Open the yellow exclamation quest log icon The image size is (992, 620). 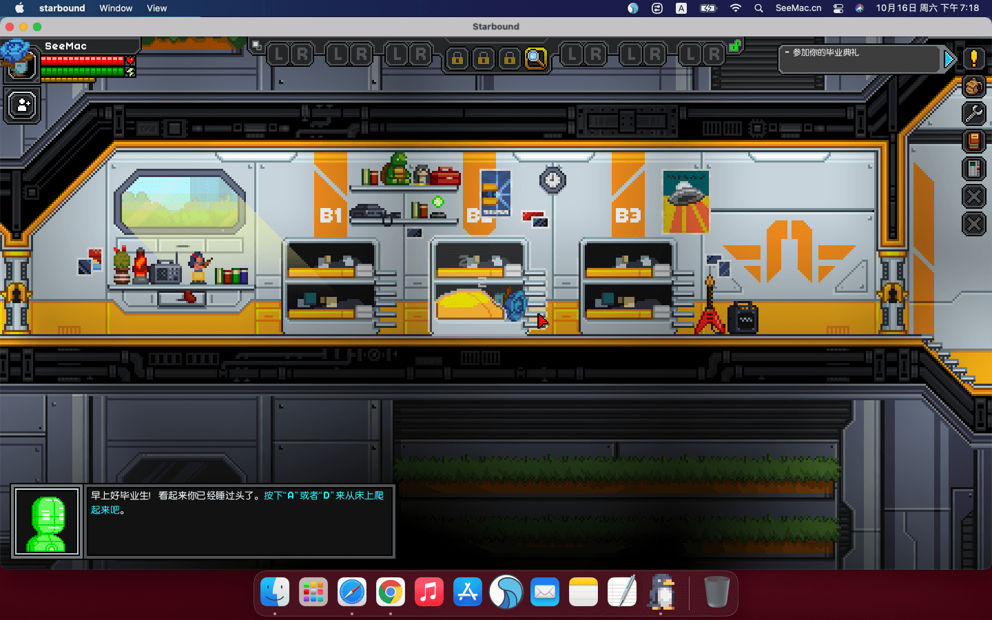pos(973,59)
